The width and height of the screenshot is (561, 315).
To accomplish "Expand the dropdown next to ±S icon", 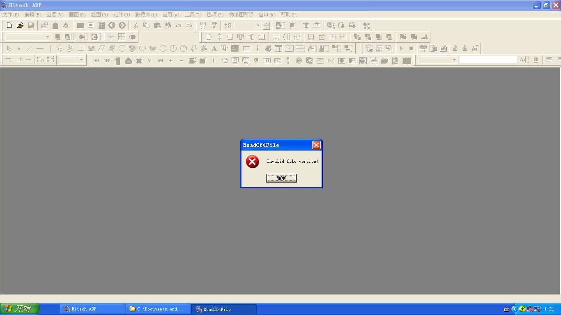I will tap(258, 25).
